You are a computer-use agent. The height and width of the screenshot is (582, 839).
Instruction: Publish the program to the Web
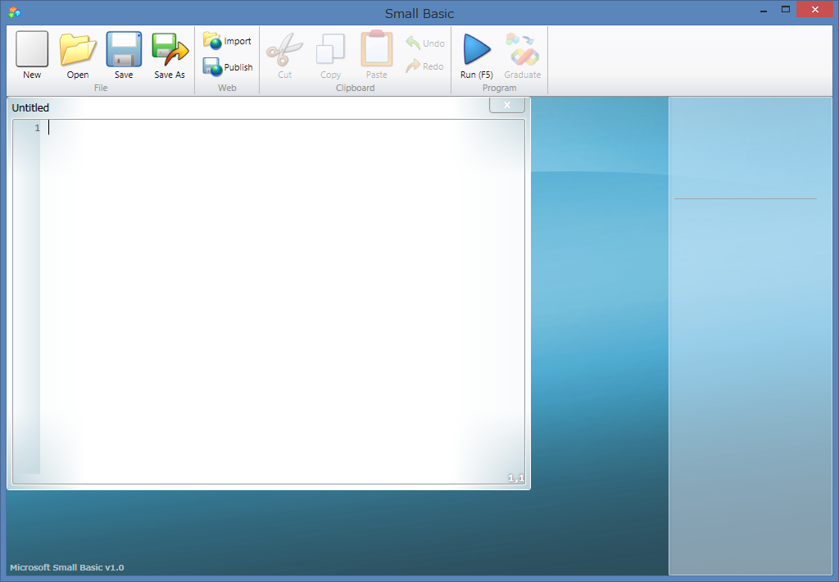tap(228, 67)
